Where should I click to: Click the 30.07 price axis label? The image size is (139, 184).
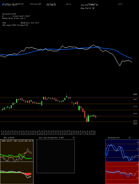[135, 100]
